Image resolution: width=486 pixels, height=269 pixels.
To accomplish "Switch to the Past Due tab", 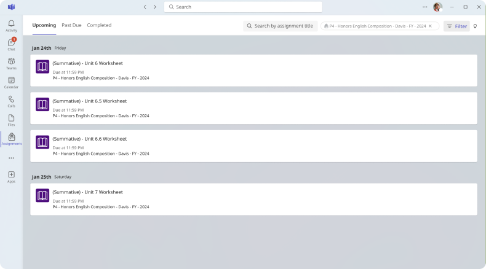I will [x=71, y=25].
